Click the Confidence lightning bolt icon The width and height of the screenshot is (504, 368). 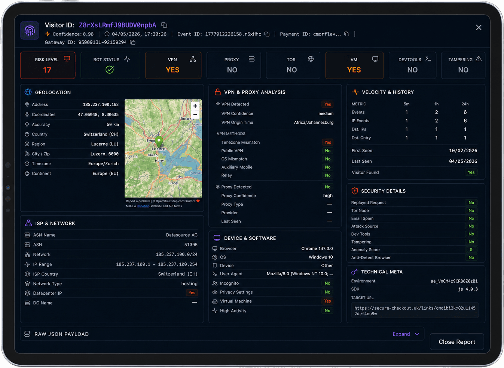click(48, 34)
